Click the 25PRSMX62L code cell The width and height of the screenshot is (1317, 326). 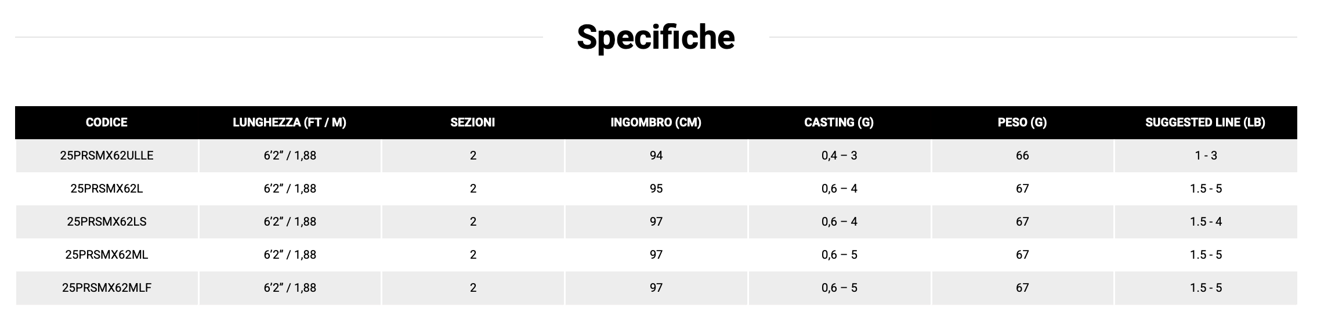coord(107,189)
